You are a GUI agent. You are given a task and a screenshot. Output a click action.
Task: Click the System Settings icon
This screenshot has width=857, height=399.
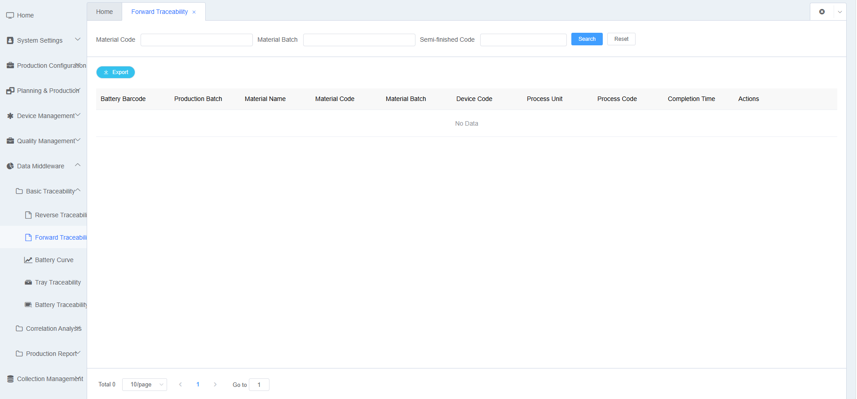(10, 40)
